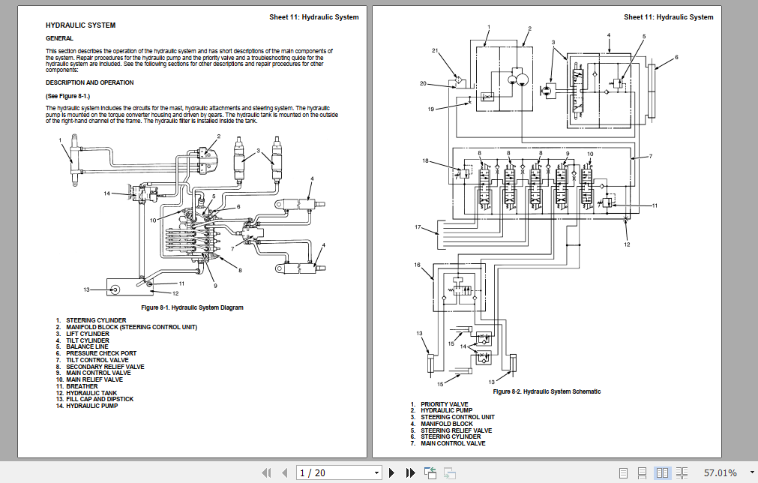Click legend item PRESSURE CHECK PORT
This screenshot has height=483, width=758.
click(x=101, y=353)
